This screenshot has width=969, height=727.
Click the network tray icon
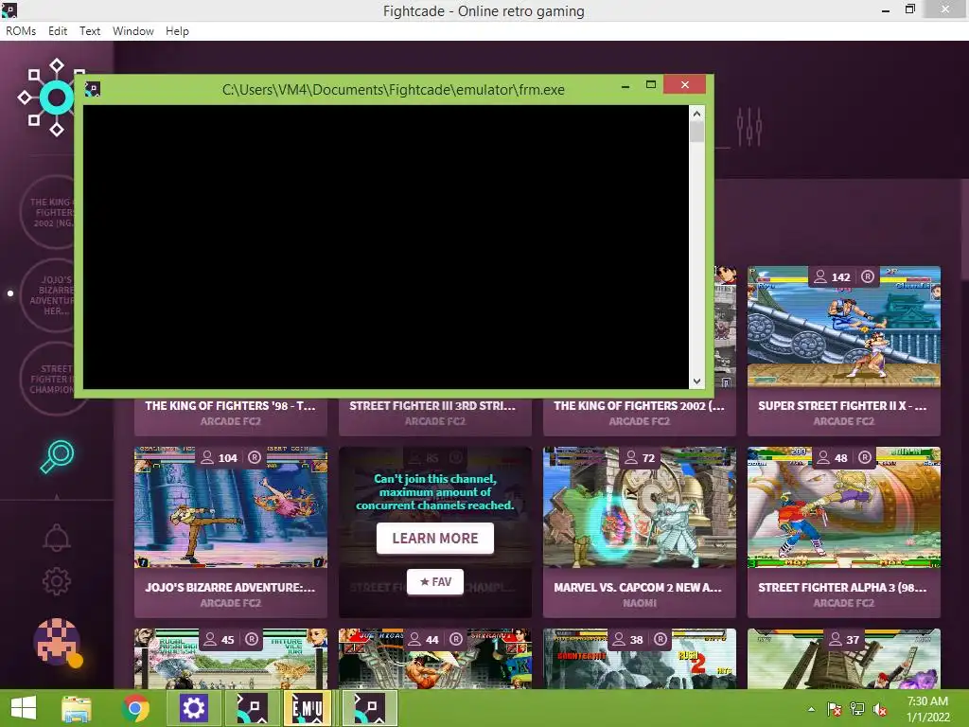pos(857,709)
